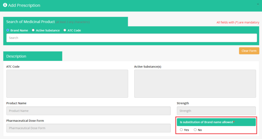Click the medicinal product Search field

131,38
